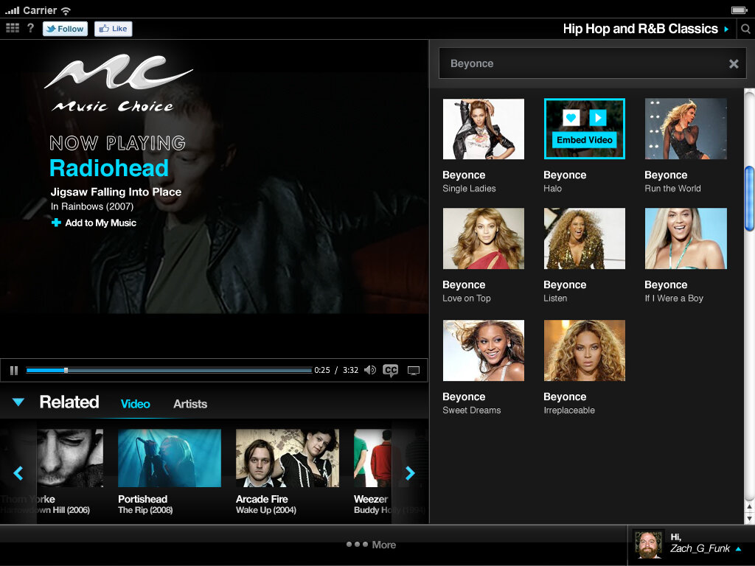Image resolution: width=755 pixels, height=566 pixels.
Task: Click the Embed Video button
Action: pos(585,139)
